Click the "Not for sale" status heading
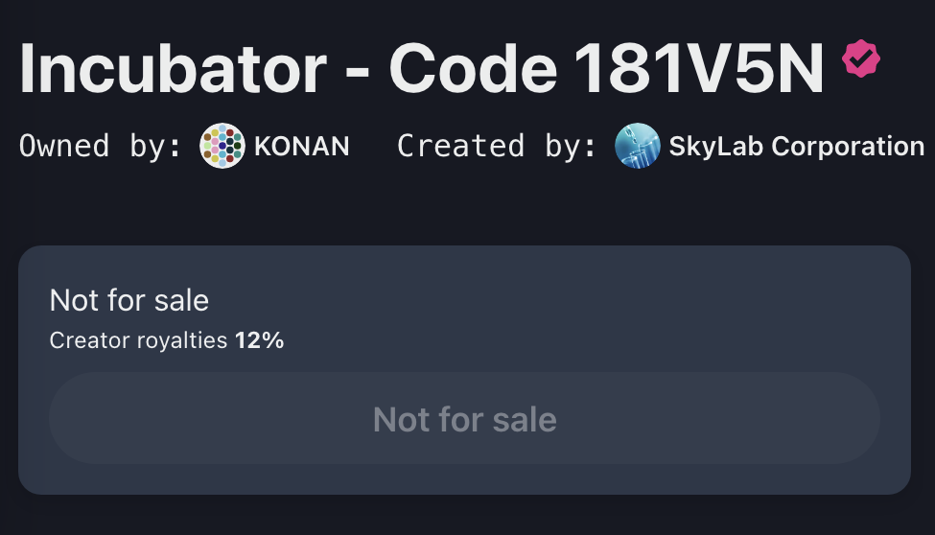Viewport: 935px width, 535px height. click(129, 300)
